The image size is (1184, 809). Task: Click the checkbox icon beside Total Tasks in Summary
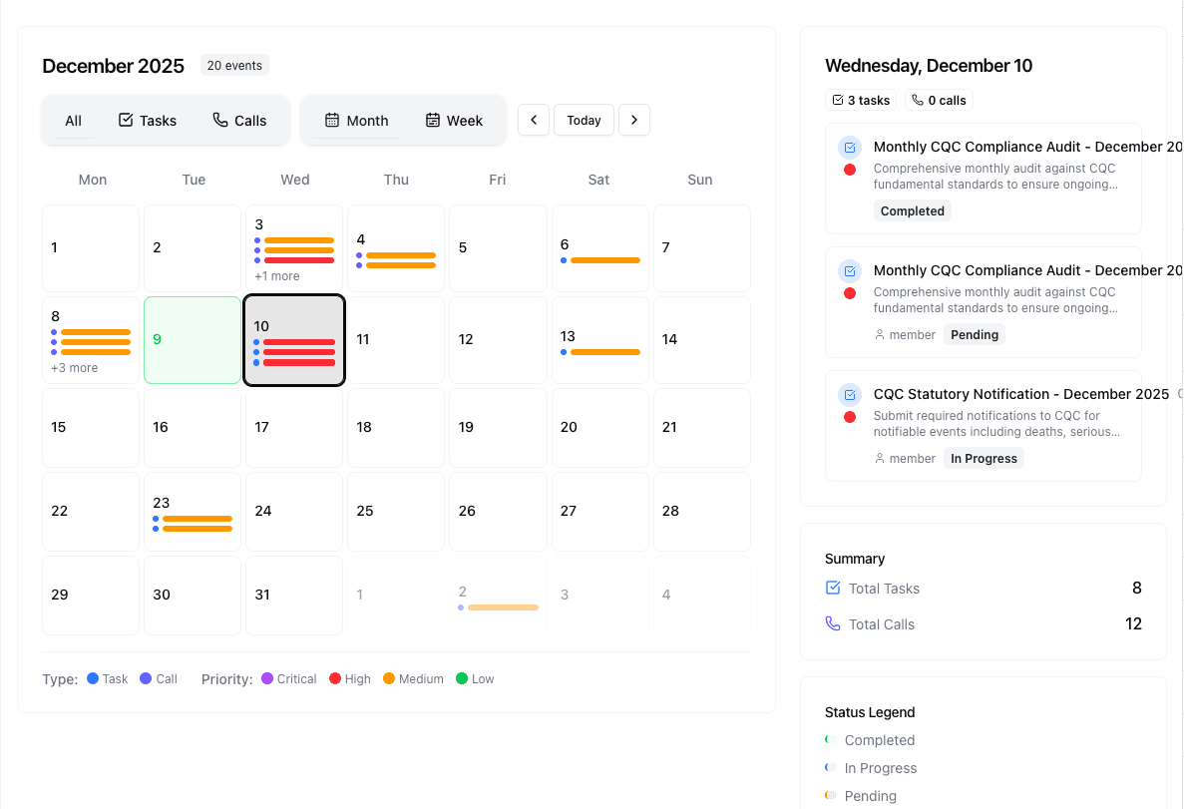tap(833, 589)
